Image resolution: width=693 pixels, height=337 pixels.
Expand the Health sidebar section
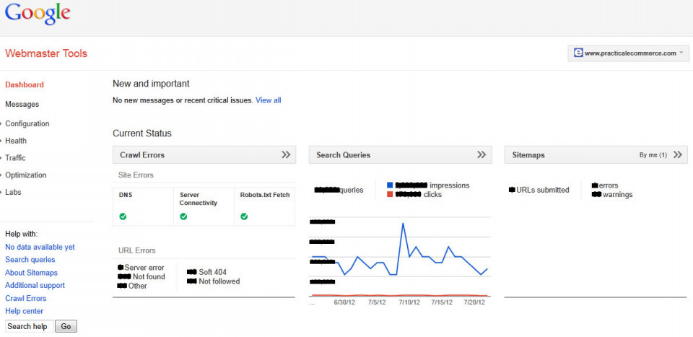click(x=15, y=141)
